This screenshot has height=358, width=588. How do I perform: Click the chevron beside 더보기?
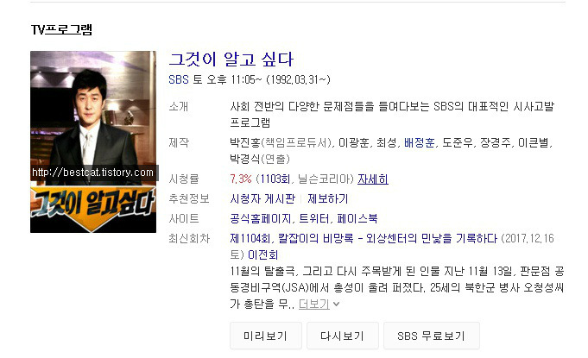tap(337, 304)
